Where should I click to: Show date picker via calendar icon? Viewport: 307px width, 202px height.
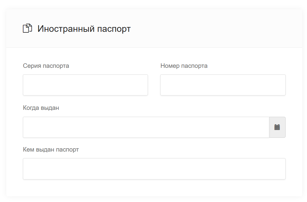pyautogui.click(x=277, y=127)
